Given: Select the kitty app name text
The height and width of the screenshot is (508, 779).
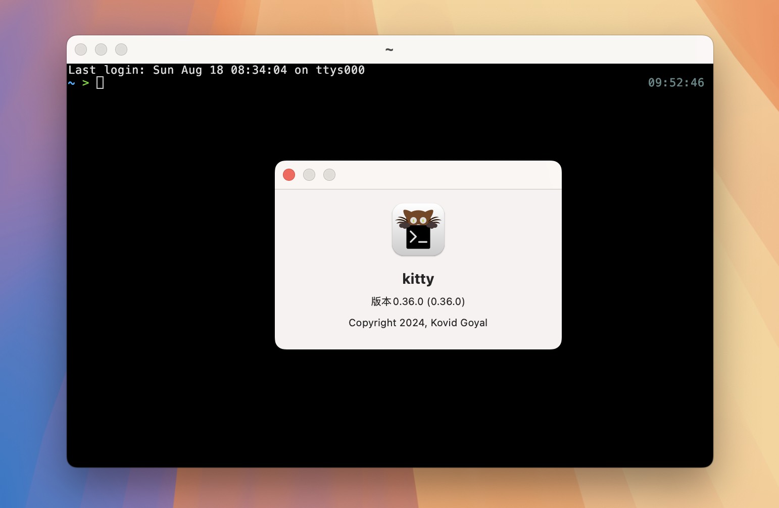Looking at the screenshot, I should pos(418,279).
